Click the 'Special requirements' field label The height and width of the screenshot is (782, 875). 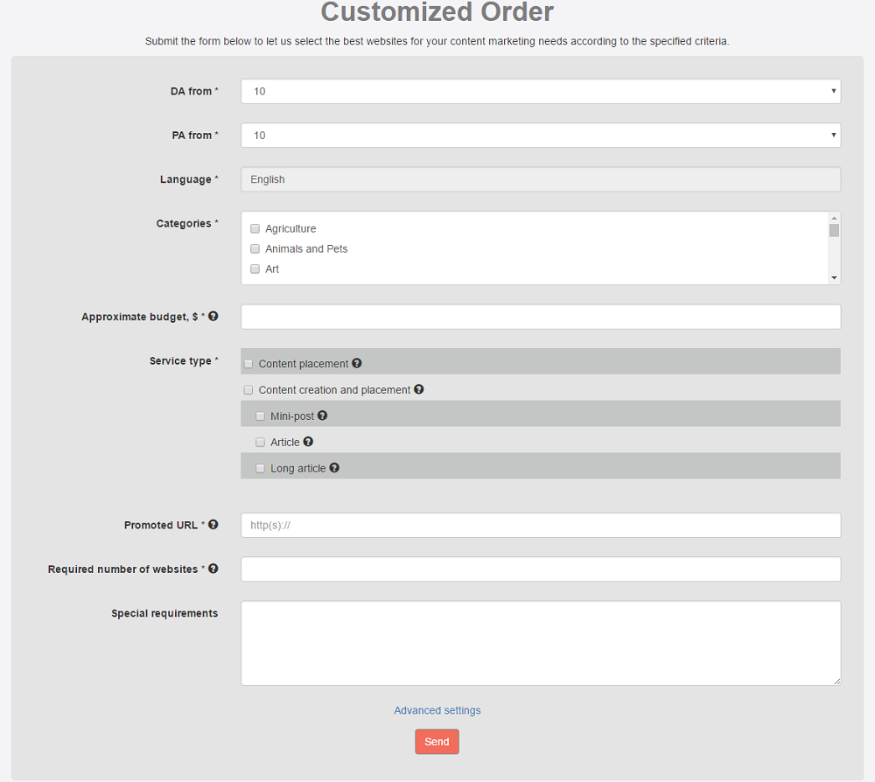(x=164, y=613)
